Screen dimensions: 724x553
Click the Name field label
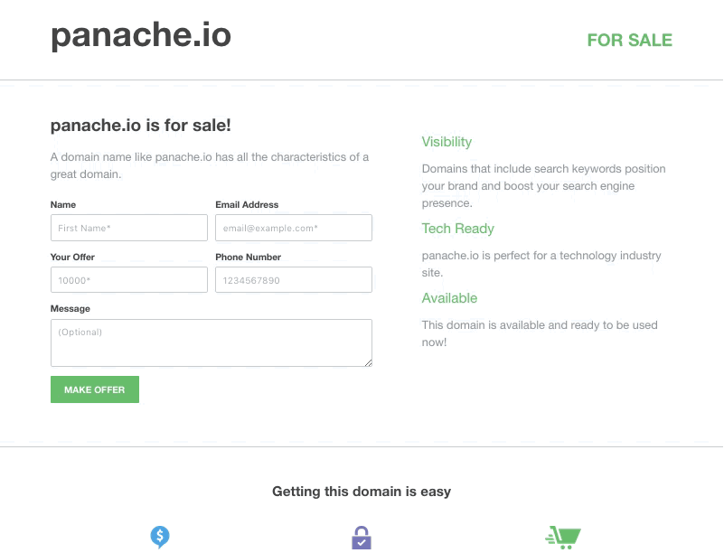tap(62, 204)
